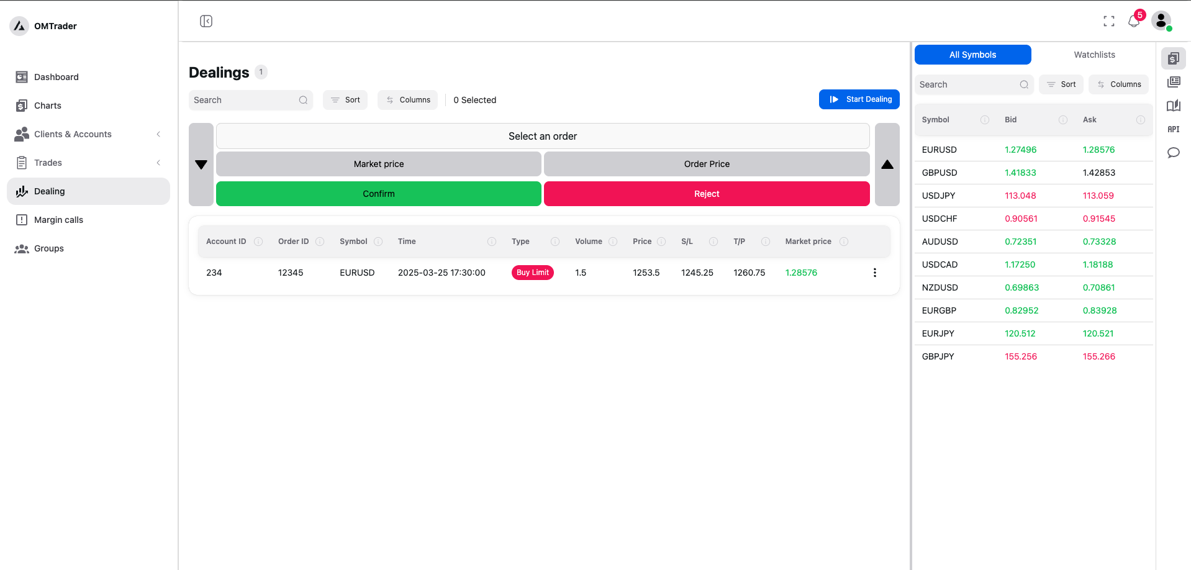Open the chat bubble icon in right rail
The image size is (1191, 570).
[x=1173, y=153]
